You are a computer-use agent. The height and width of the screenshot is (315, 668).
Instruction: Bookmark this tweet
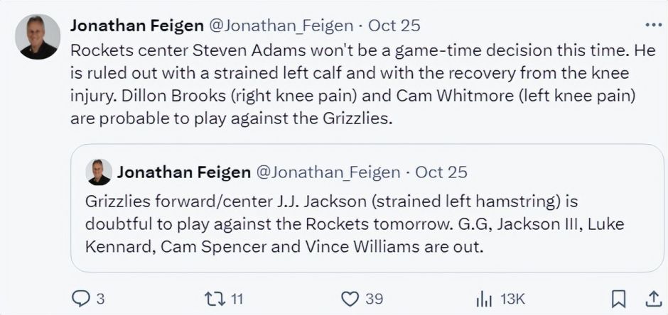tap(619, 299)
